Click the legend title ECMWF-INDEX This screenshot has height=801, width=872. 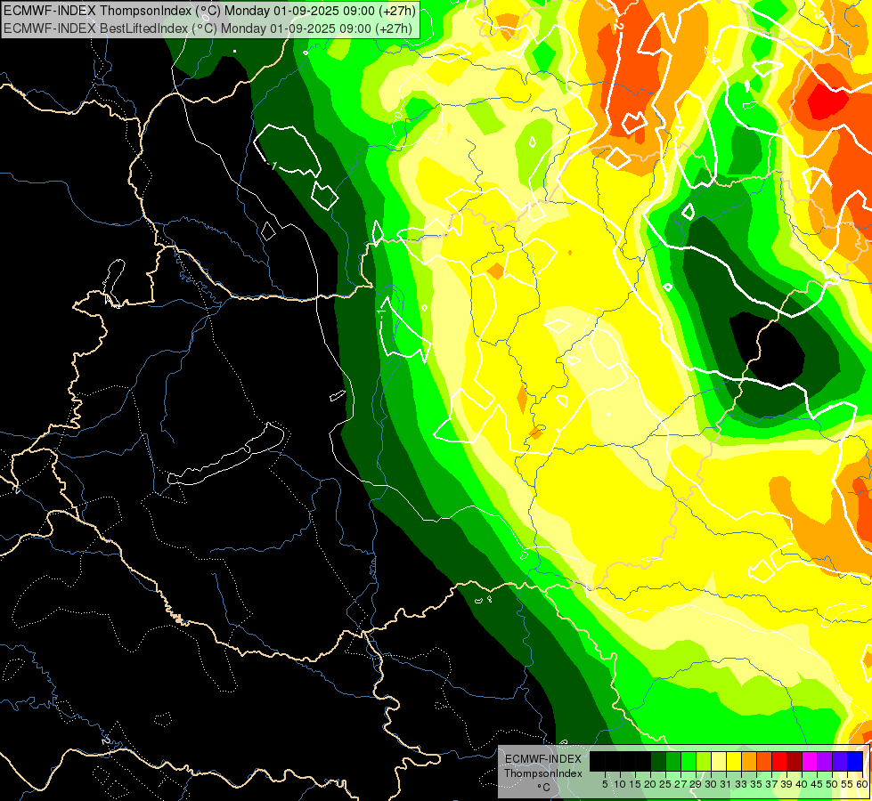tap(543, 759)
